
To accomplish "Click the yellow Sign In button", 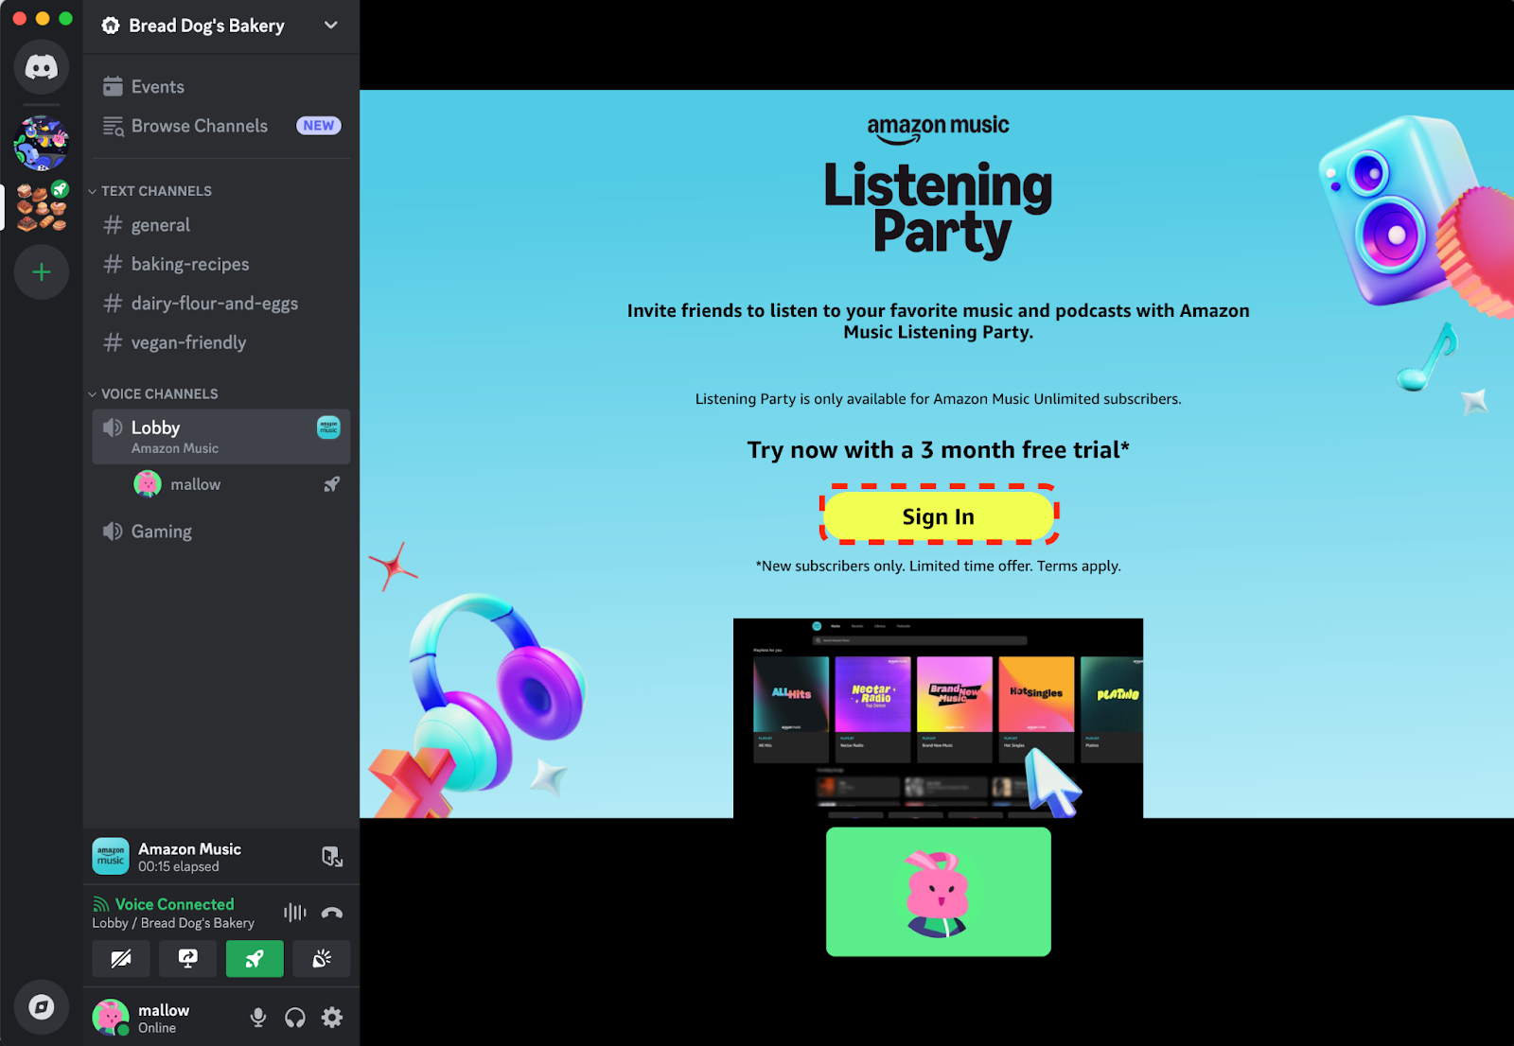I will (938, 516).
